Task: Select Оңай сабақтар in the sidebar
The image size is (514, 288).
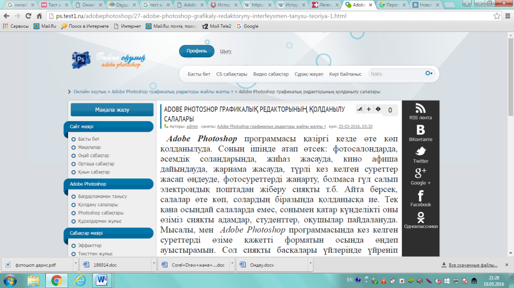Action: 93,155
